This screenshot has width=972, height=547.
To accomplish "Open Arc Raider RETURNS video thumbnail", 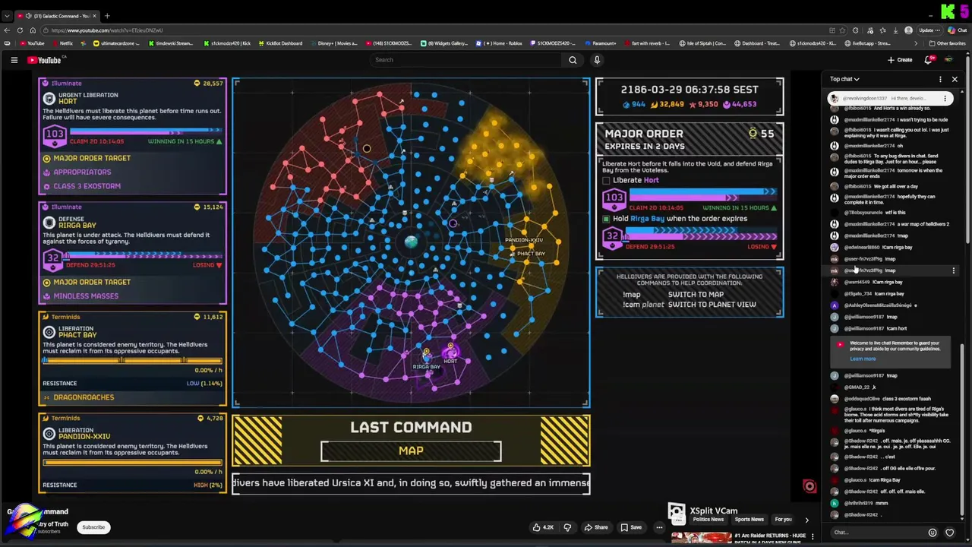I will tap(702, 538).
